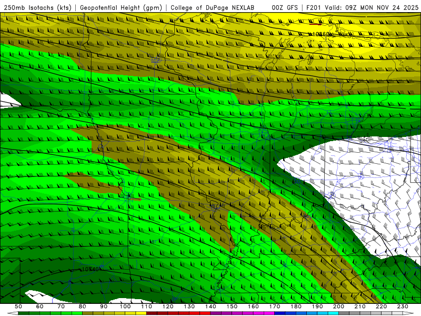Click the bright magenta swatch just left of dark blue
Viewport: 421px width, 316px height.
point(269,313)
